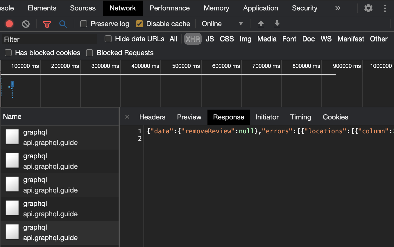Enable Preserve log checkbox
This screenshot has width=394, height=247.
point(84,24)
